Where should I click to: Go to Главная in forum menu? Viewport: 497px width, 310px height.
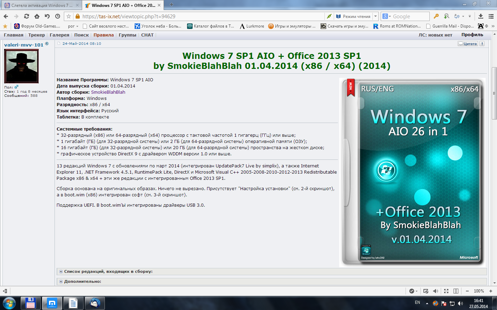tap(13, 35)
